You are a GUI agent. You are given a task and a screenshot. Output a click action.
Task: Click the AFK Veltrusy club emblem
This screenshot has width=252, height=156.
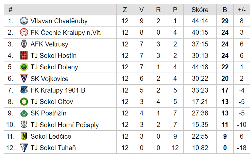24,44
